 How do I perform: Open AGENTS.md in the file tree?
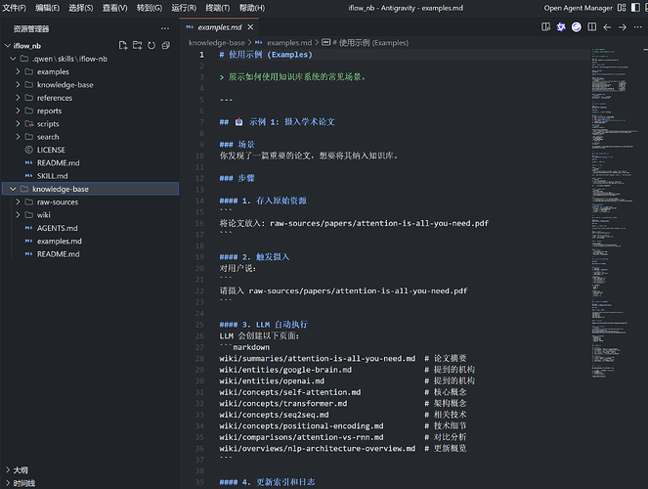pos(58,228)
